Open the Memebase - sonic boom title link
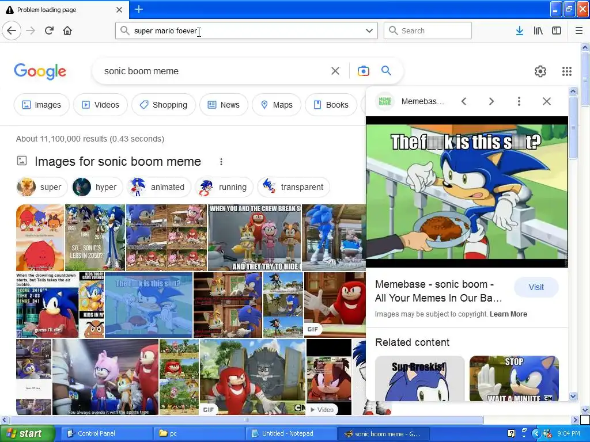Screen dimensions: 590x442 coord(438,291)
